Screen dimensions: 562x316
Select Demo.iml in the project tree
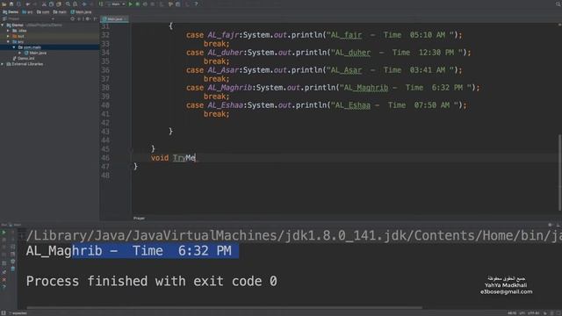[24, 59]
